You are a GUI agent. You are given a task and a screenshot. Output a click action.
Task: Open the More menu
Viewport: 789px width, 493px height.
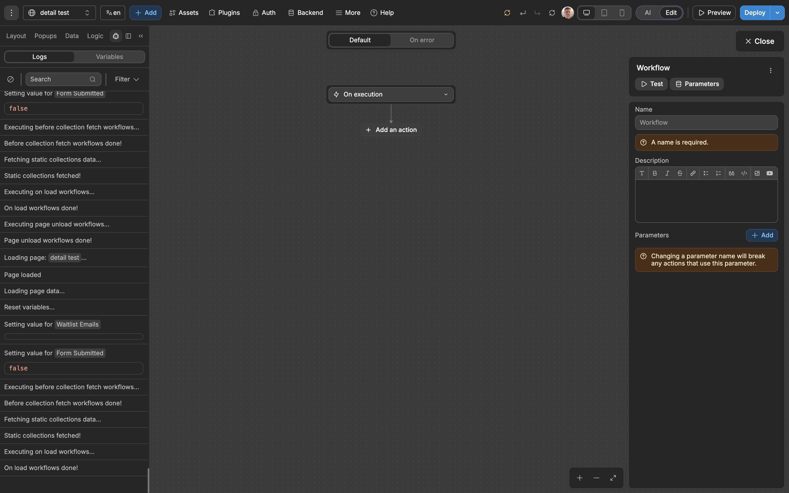(348, 13)
